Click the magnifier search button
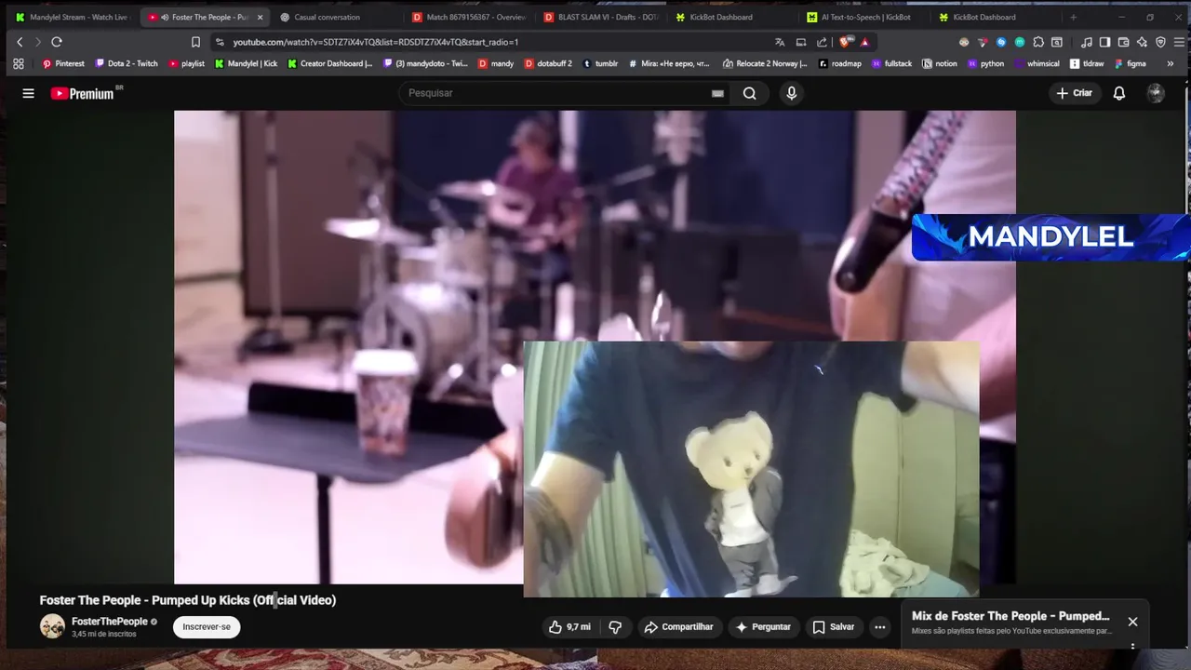This screenshot has width=1191, height=670. point(749,93)
